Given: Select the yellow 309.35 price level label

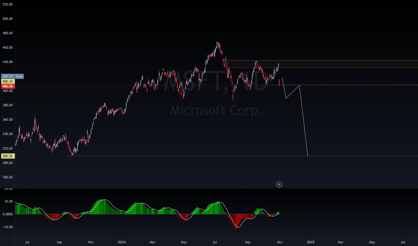Looking at the screenshot, I should (8, 156).
